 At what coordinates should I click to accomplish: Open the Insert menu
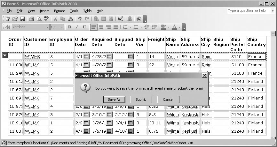[x=44, y=11]
